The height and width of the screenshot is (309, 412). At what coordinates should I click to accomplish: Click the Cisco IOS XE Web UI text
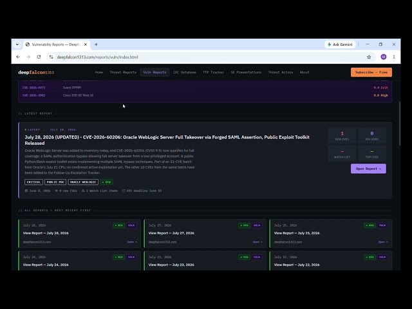(78, 95)
